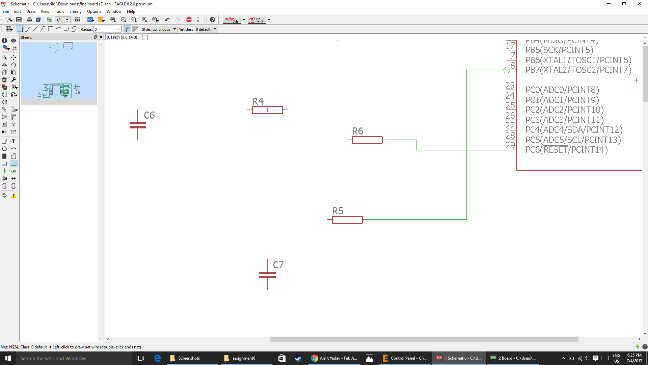
Task: Open the Library menu
Action: click(x=76, y=11)
